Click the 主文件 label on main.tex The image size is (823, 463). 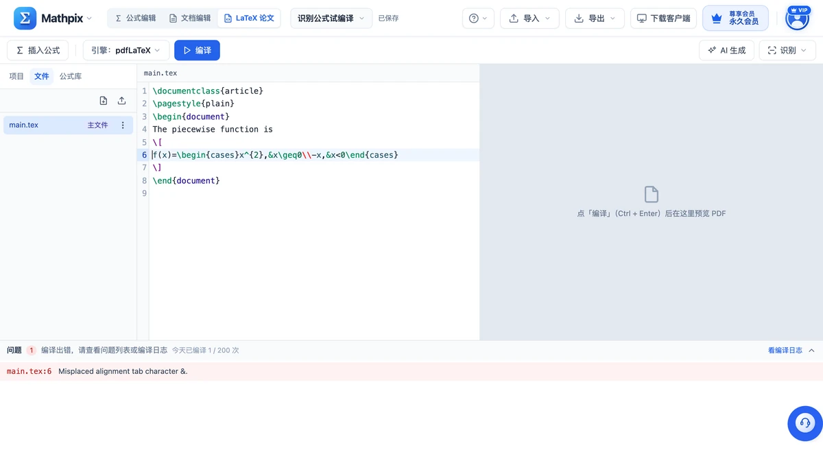pos(97,126)
